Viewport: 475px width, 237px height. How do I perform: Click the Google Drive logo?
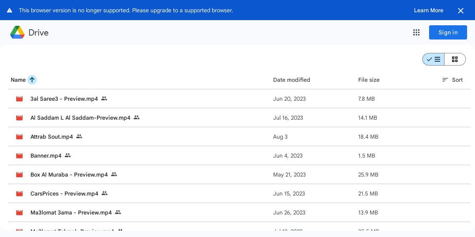pyautogui.click(x=17, y=32)
